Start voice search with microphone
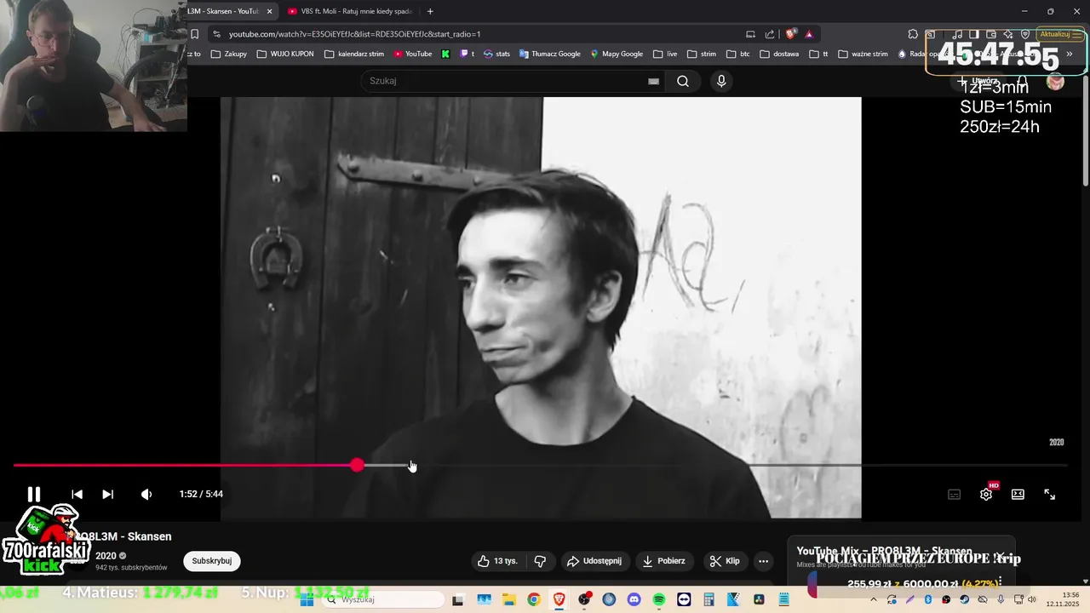 (x=721, y=81)
